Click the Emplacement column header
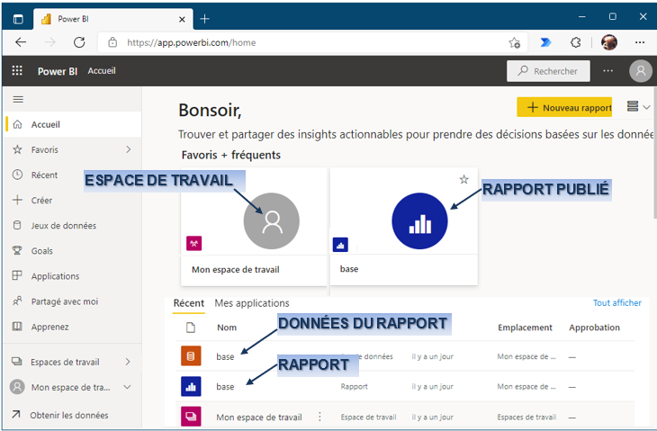 coord(525,328)
